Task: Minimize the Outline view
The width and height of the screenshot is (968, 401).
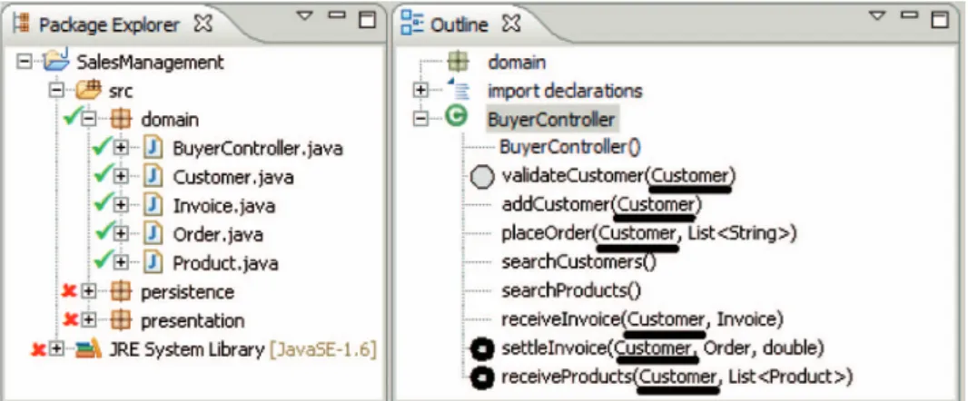Action: pyautogui.click(x=909, y=15)
